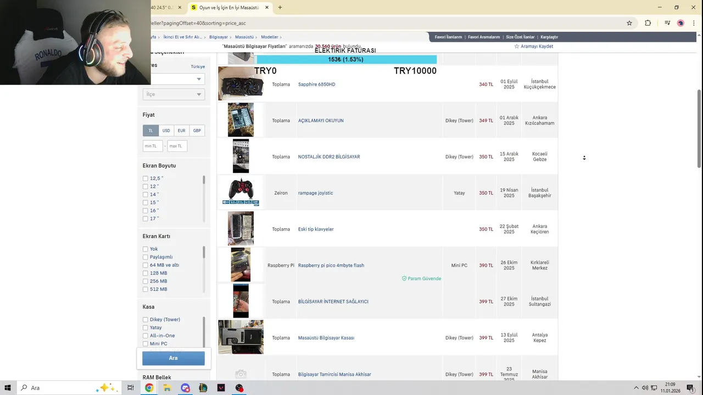
Task: Click the max TL price field
Action: tap(177, 146)
